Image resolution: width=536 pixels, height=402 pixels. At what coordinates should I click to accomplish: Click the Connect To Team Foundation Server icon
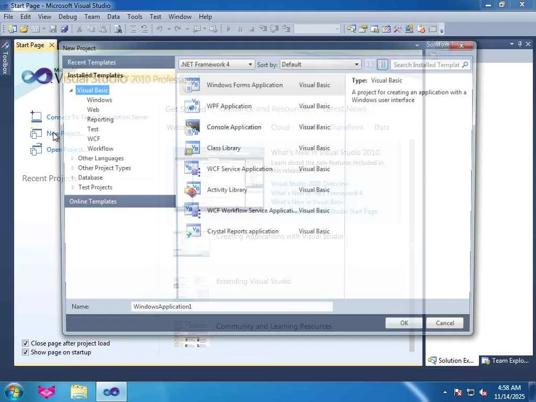tap(36, 117)
